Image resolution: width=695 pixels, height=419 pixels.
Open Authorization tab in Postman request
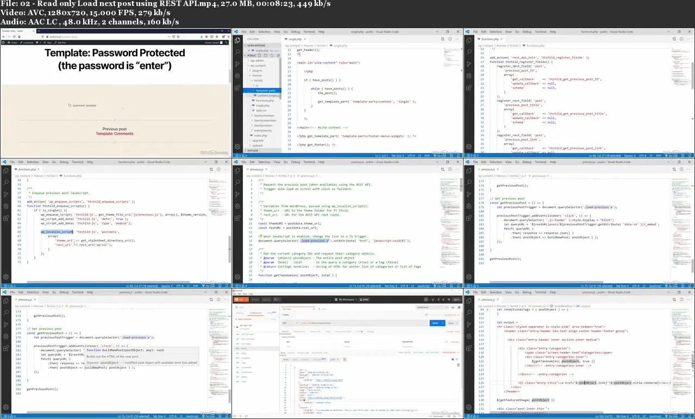pos(300,331)
